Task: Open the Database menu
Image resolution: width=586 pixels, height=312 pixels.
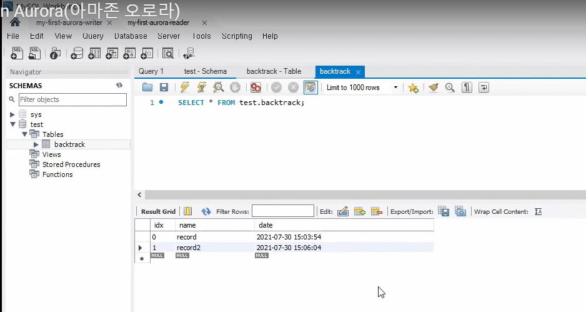Action: tap(131, 36)
